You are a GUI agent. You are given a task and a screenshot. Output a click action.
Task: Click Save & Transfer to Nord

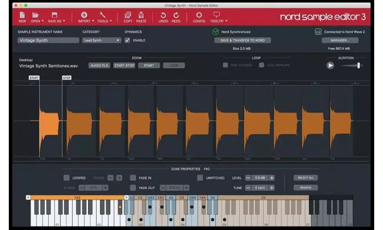(x=242, y=40)
